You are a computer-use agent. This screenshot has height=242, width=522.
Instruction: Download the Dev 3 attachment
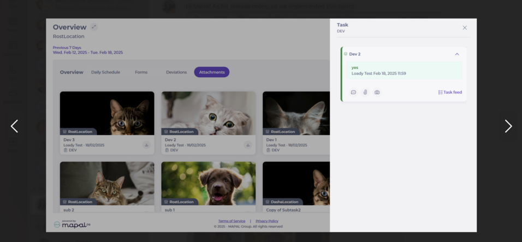click(146, 145)
